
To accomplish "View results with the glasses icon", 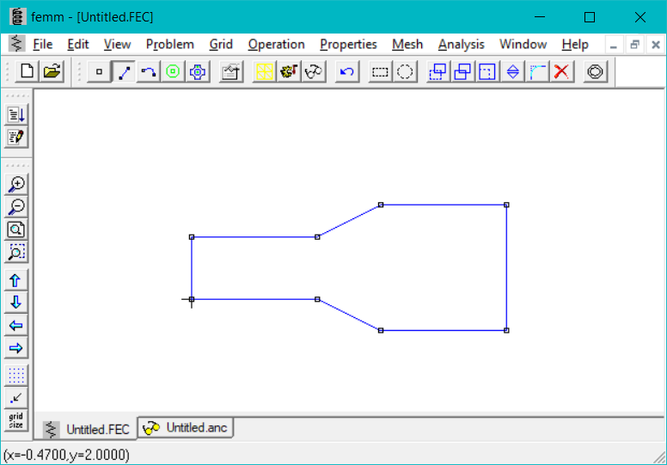I will [x=314, y=71].
